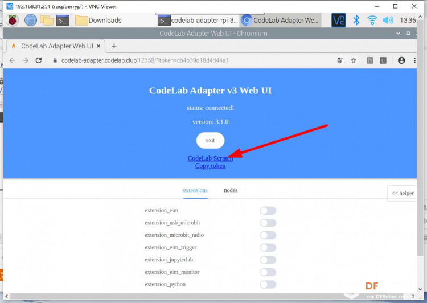Go back in Chromium
Viewport: 427px width, 303px height.
13,60
